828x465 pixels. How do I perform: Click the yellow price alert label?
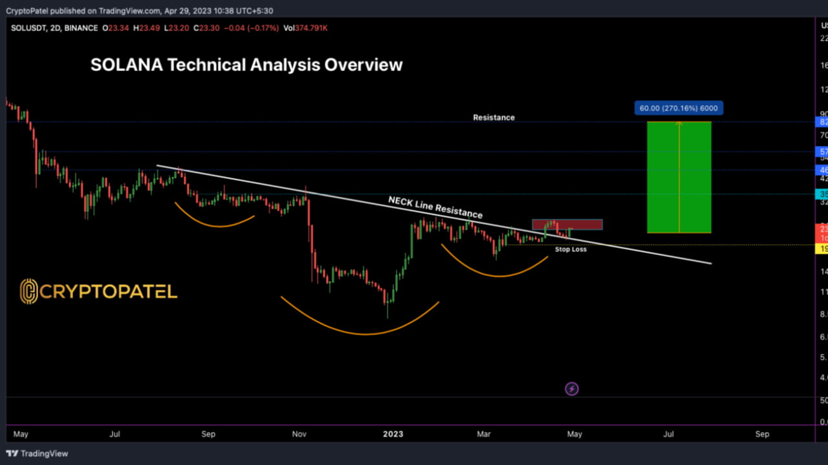(x=820, y=249)
